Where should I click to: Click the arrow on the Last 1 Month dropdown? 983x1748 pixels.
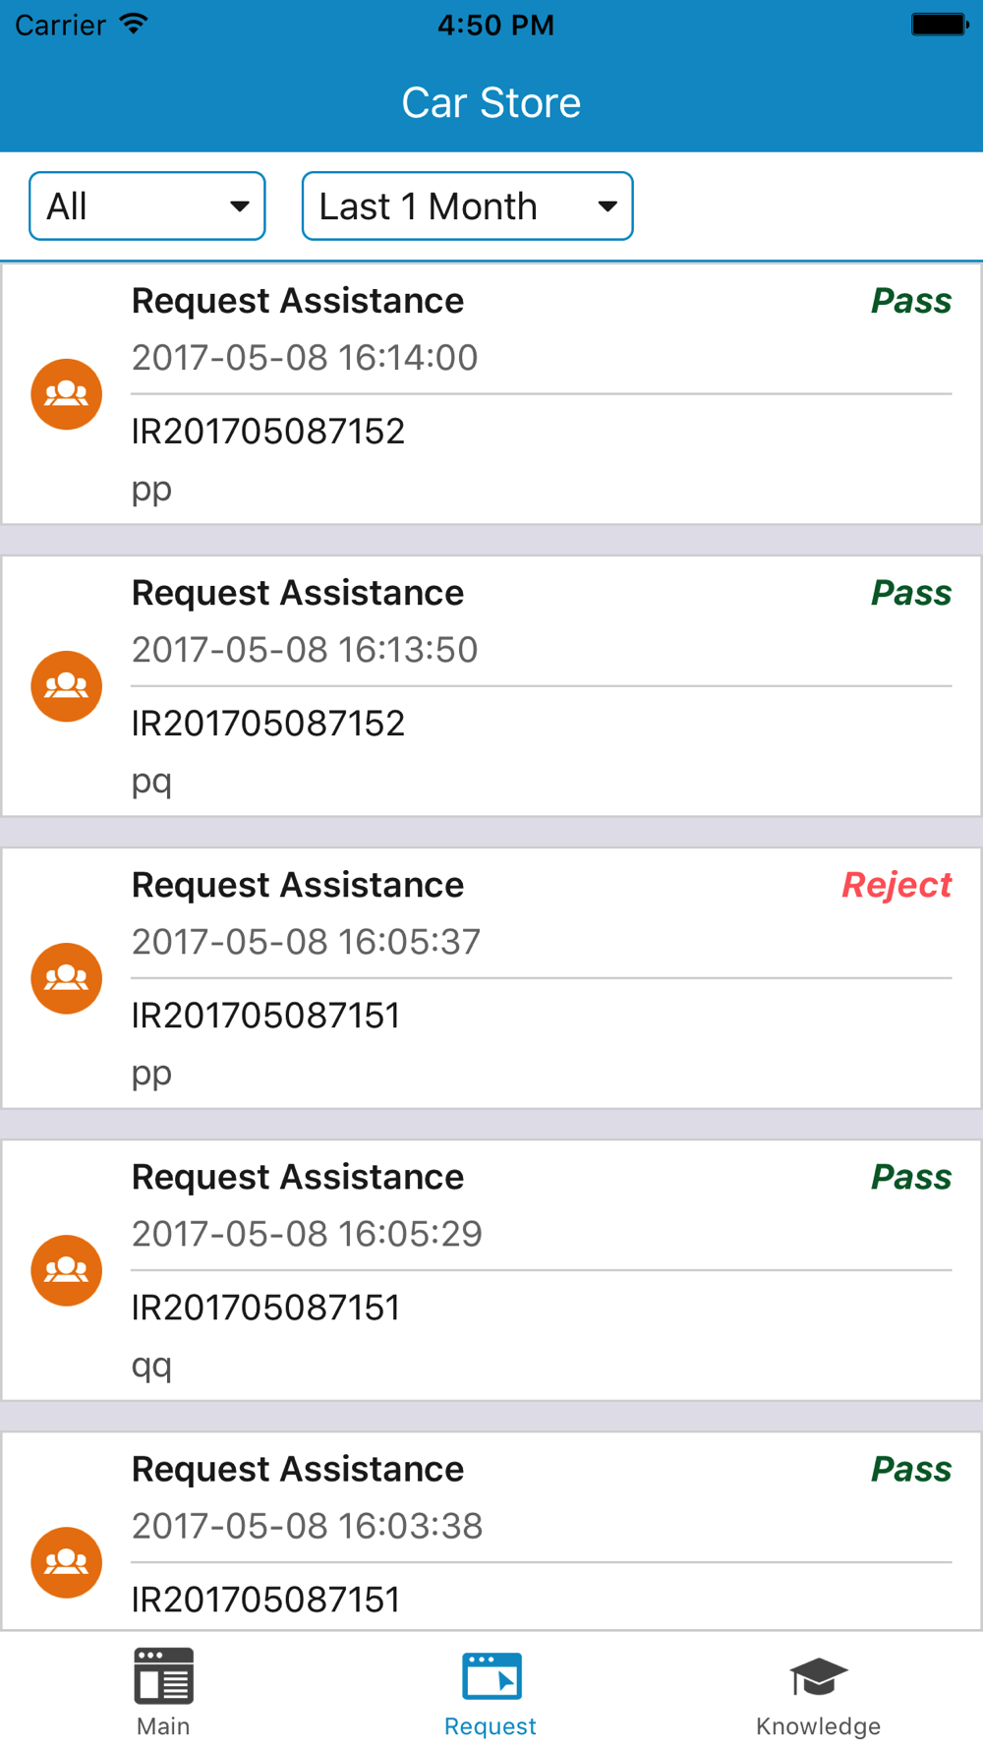(x=607, y=206)
